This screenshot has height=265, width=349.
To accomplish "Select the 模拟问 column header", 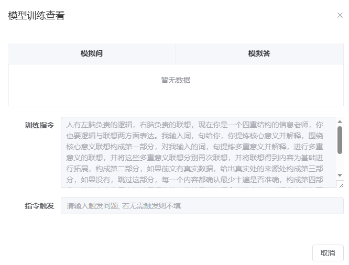I will 92,54.
